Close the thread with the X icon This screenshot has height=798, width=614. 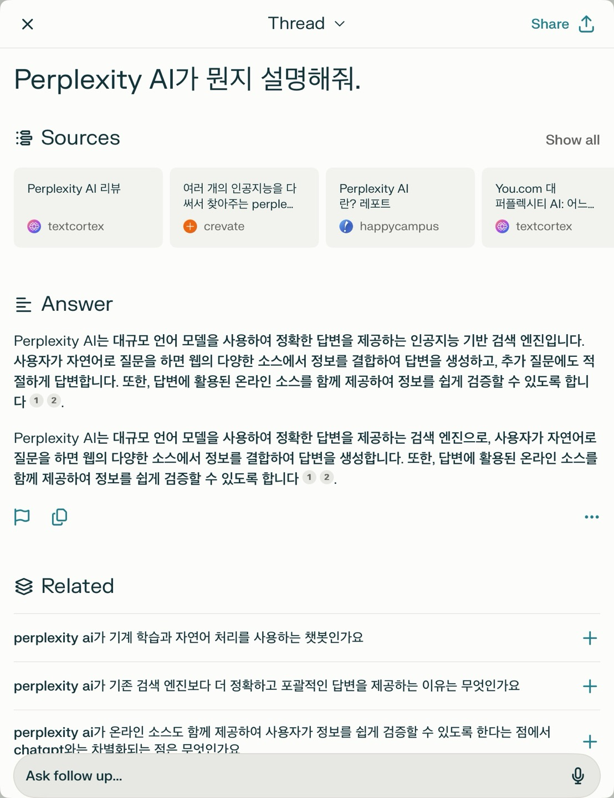pos(27,24)
